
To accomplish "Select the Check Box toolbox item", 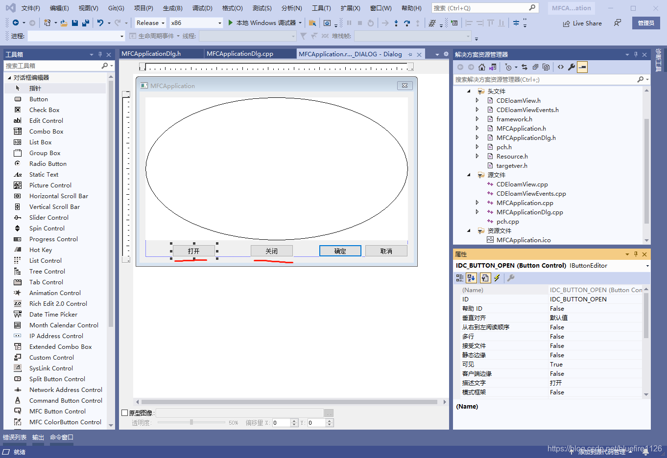I will pyautogui.click(x=44, y=110).
